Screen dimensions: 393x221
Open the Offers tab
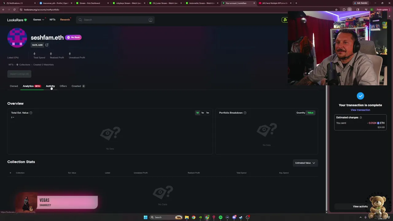click(63, 86)
